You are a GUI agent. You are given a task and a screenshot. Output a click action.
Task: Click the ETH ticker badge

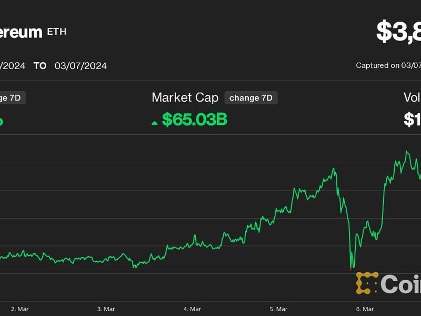pos(57,31)
